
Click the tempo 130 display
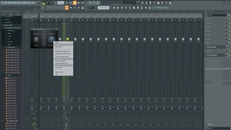(x=60, y=3)
